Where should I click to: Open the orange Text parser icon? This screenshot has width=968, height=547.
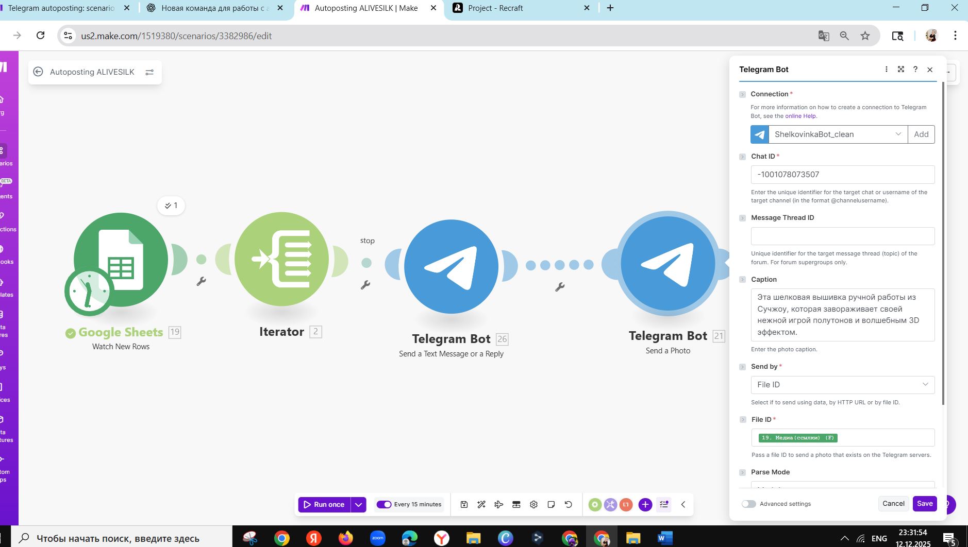click(x=626, y=505)
